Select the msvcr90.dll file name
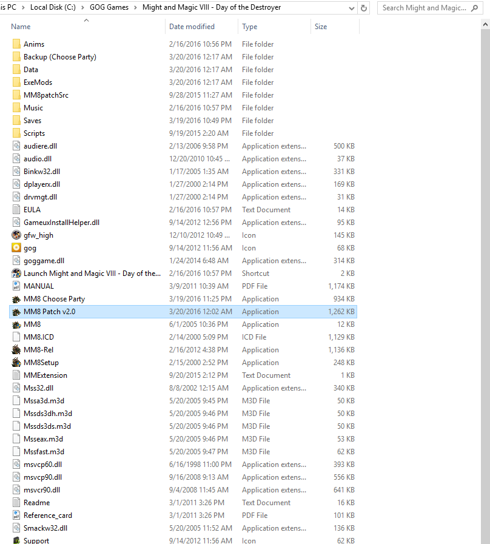The image size is (490, 544). point(42,490)
